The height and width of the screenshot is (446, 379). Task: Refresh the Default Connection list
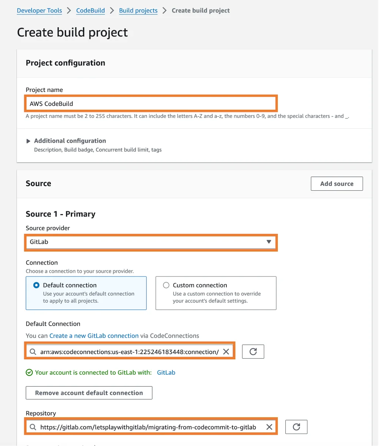click(x=253, y=351)
